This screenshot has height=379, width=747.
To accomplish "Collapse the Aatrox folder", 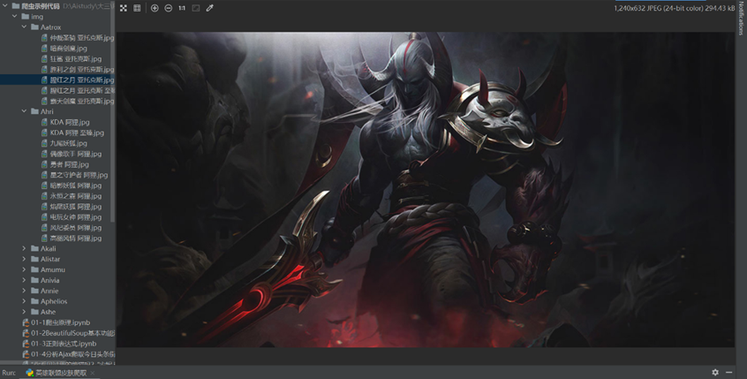I will pos(25,27).
